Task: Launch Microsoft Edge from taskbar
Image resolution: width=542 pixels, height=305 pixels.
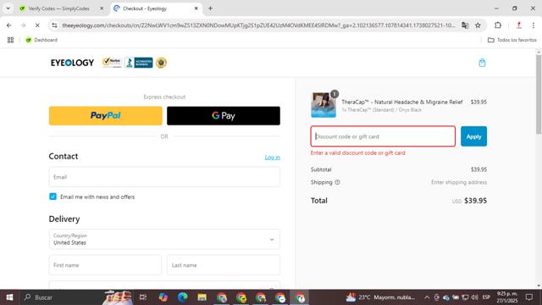Action: pyautogui.click(x=183, y=297)
